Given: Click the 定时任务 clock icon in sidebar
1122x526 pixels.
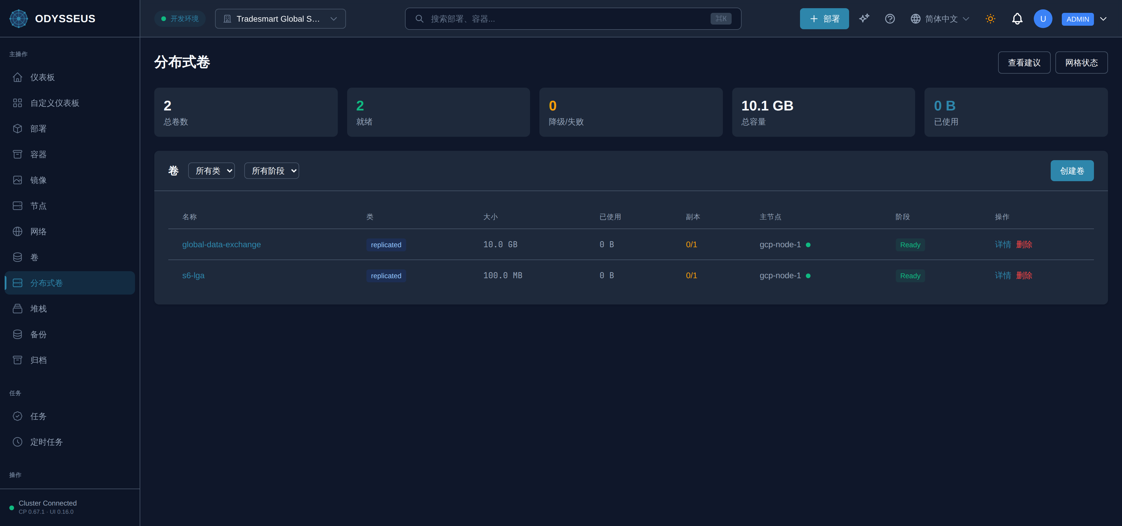Looking at the screenshot, I should pos(18,442).
